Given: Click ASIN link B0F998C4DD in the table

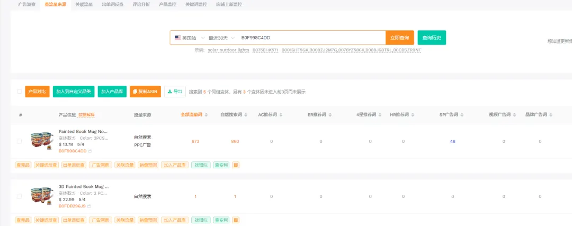Looking at the screenshot, I should click(73, 151).
